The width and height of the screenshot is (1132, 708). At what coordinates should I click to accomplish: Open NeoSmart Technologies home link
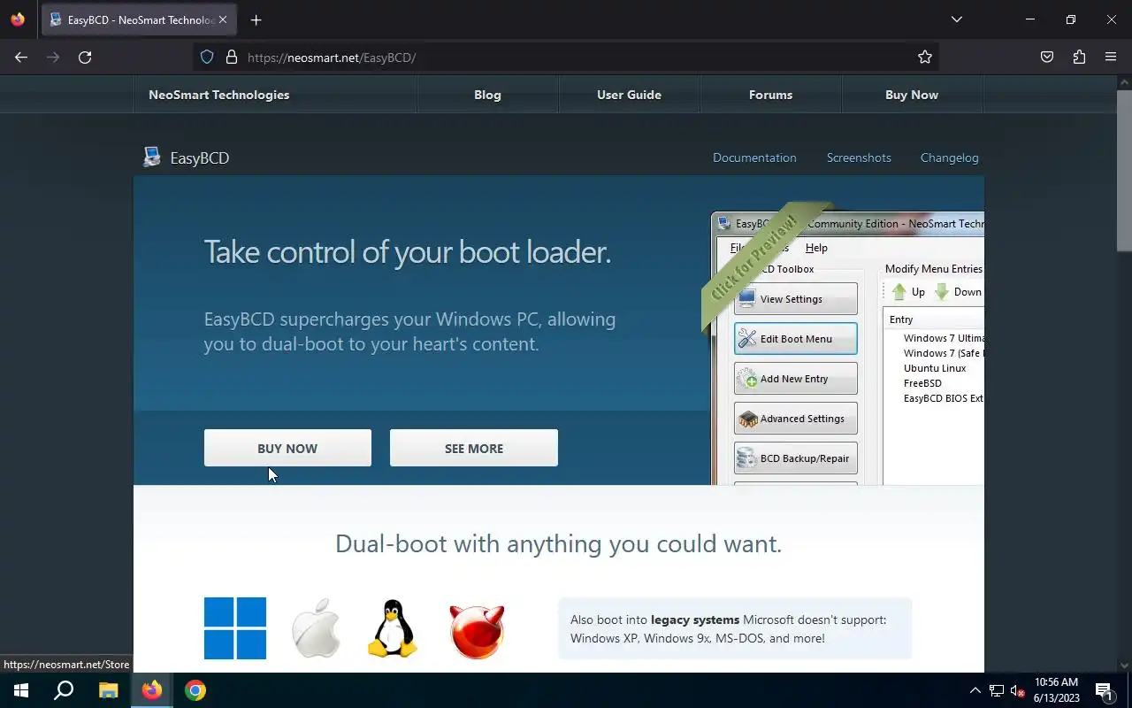(219, 95)
